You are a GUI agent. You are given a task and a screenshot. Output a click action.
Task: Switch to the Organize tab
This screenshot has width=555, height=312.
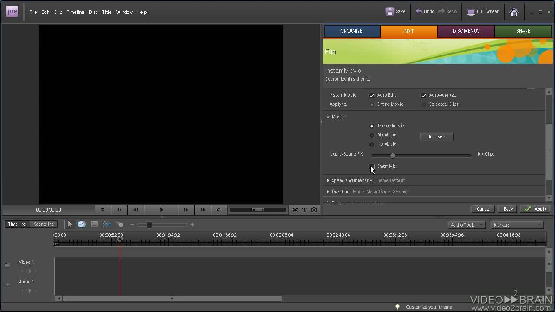click(352, 31)
